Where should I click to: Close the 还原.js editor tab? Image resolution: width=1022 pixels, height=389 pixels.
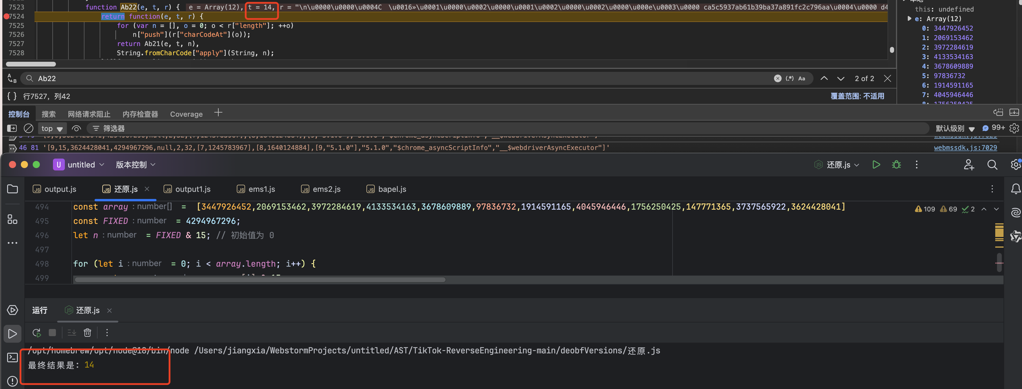[147, 189]
